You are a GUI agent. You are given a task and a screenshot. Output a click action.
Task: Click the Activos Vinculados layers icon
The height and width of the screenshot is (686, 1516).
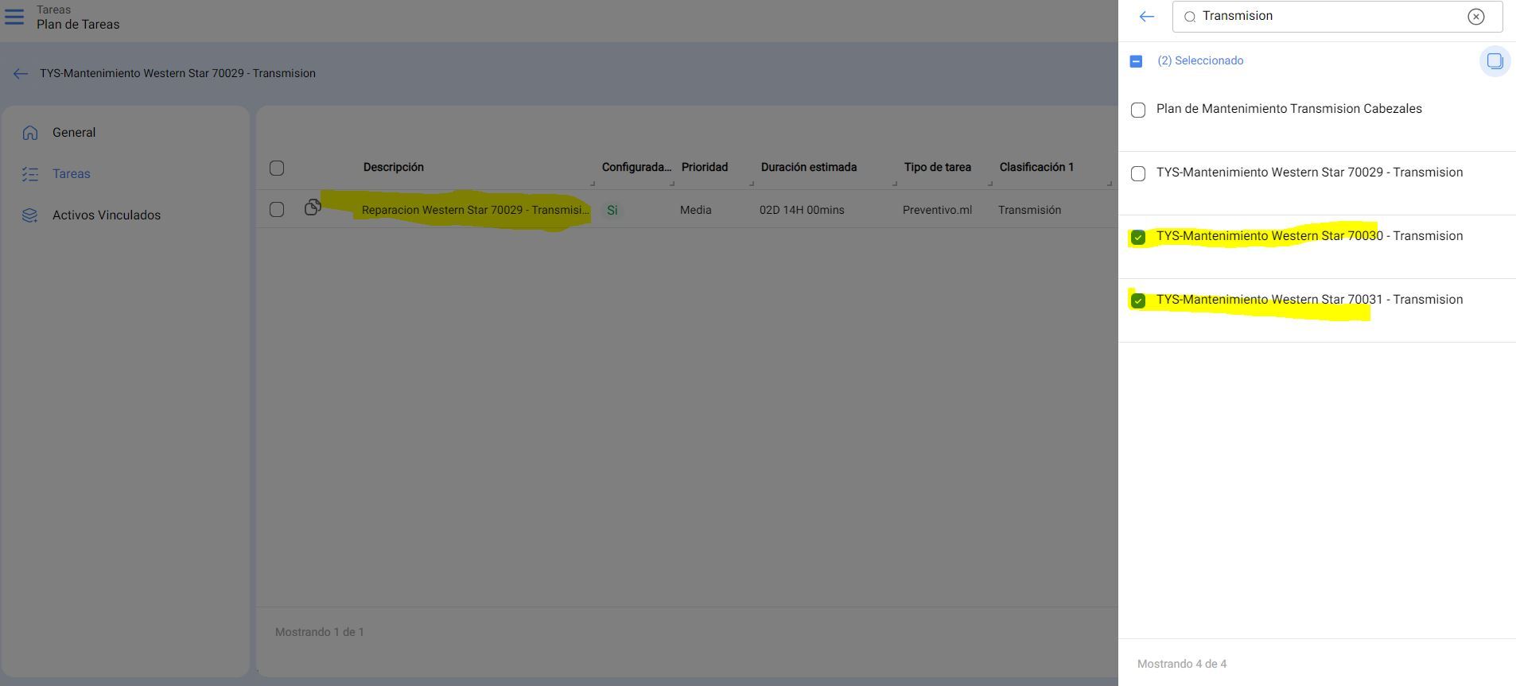click(x=30, y=215)
